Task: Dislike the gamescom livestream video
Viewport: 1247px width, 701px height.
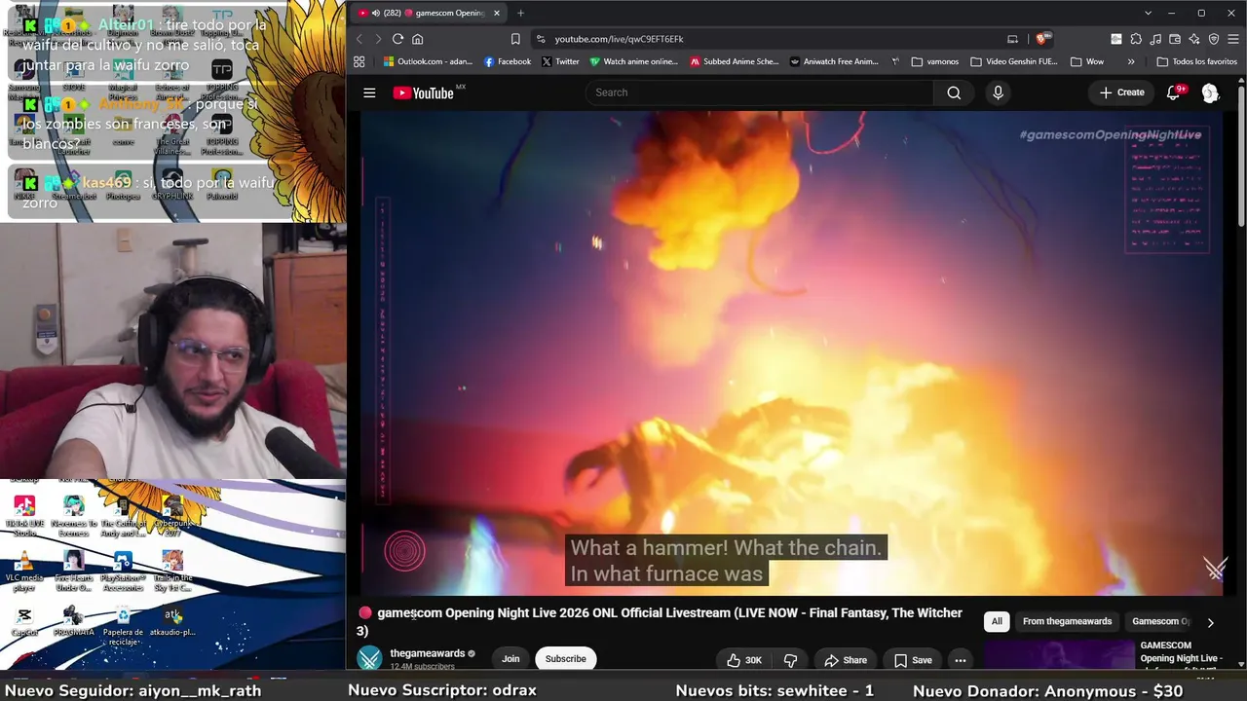Action: (790, 660)
